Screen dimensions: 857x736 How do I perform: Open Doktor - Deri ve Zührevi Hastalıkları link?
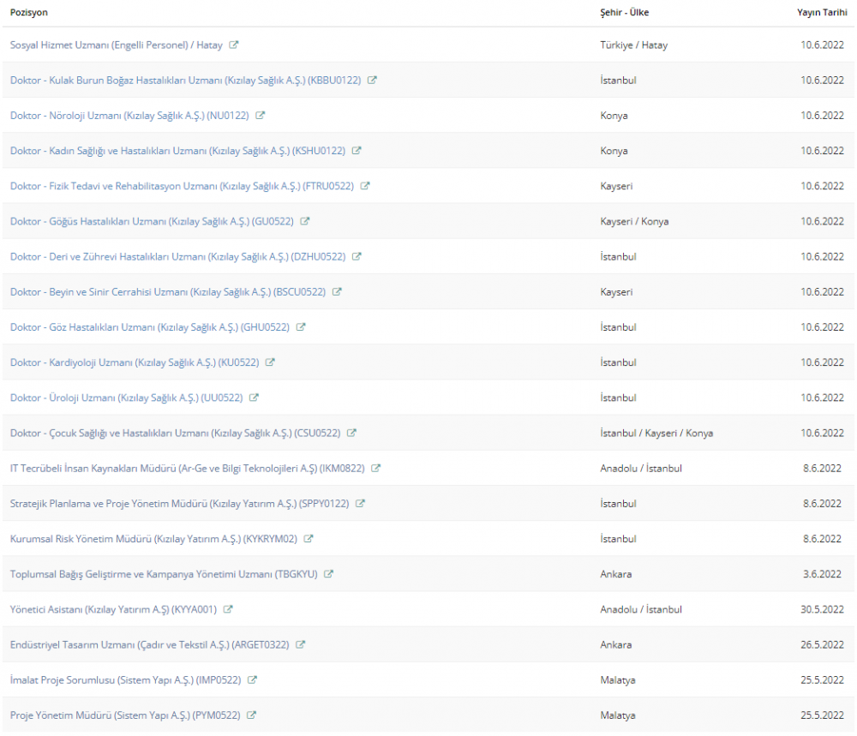click(177, 257)
